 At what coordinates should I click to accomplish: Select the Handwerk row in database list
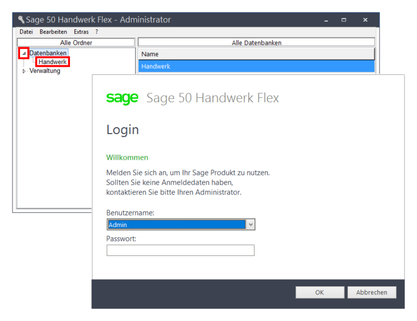click(x=256, y=66)
